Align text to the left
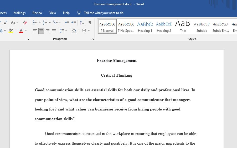Image resolution: width=237 pixels, height=148 pixels. tap(35, 31)
